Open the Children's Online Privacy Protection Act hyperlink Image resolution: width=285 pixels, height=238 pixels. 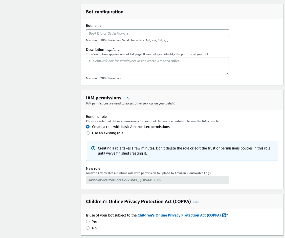point(179,215)
